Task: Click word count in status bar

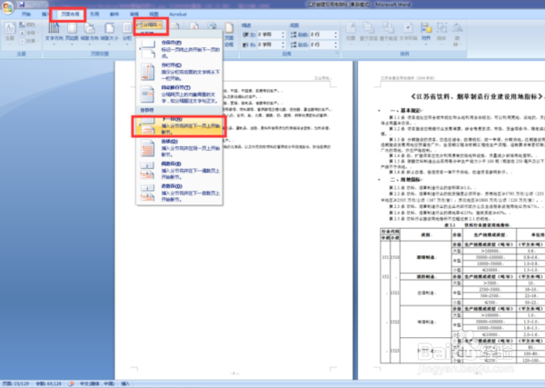Action: pyautogui.click(x=48, y=383)
